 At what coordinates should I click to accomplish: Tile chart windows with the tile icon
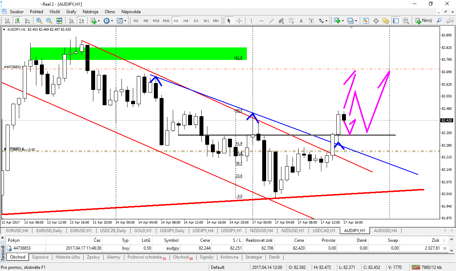coord(59,21)
